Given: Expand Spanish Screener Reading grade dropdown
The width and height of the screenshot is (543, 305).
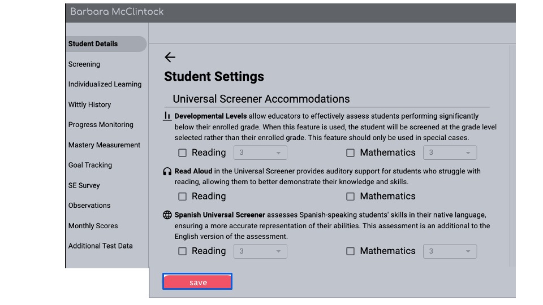Looking at the screenshot, I should point(260,251).
